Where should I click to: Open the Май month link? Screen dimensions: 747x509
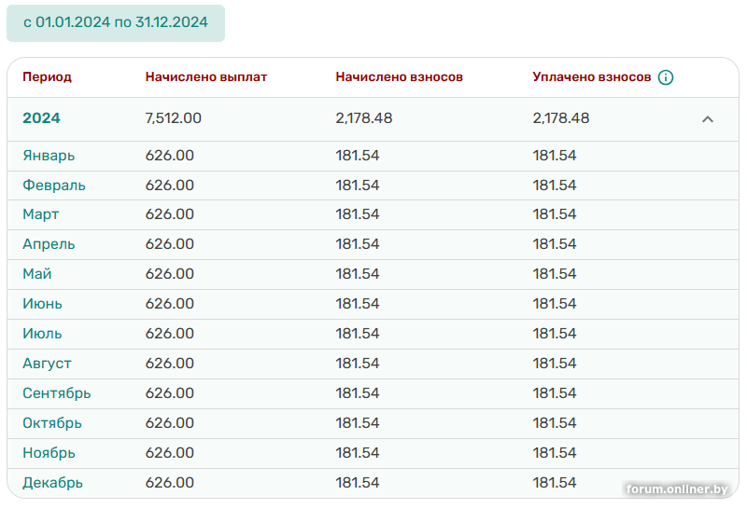pos(37,274)
